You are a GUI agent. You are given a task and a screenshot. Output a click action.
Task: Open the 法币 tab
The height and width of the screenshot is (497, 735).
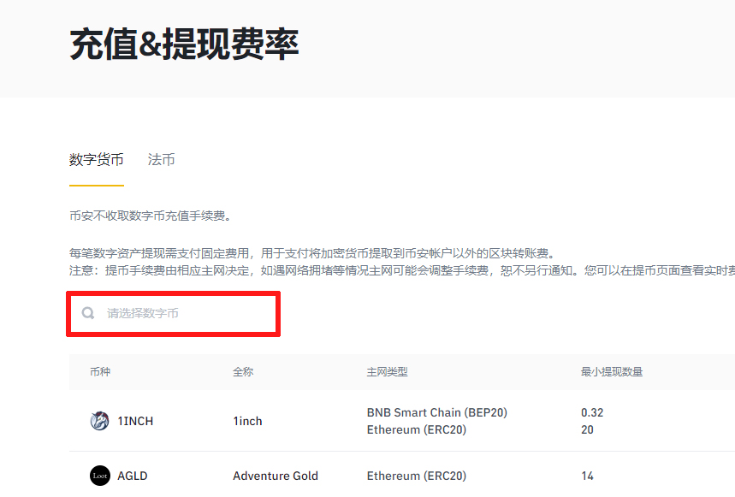click(161, 160)
